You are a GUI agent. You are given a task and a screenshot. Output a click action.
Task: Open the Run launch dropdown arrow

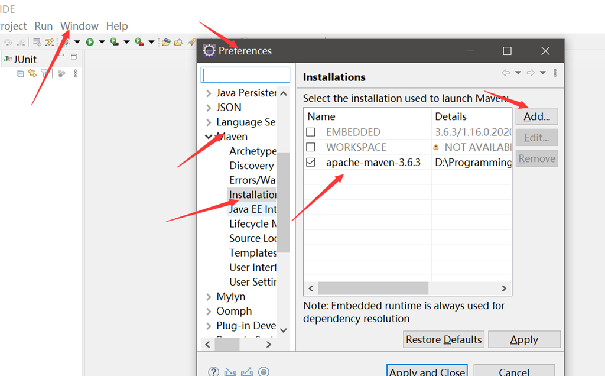coord(102,42)
